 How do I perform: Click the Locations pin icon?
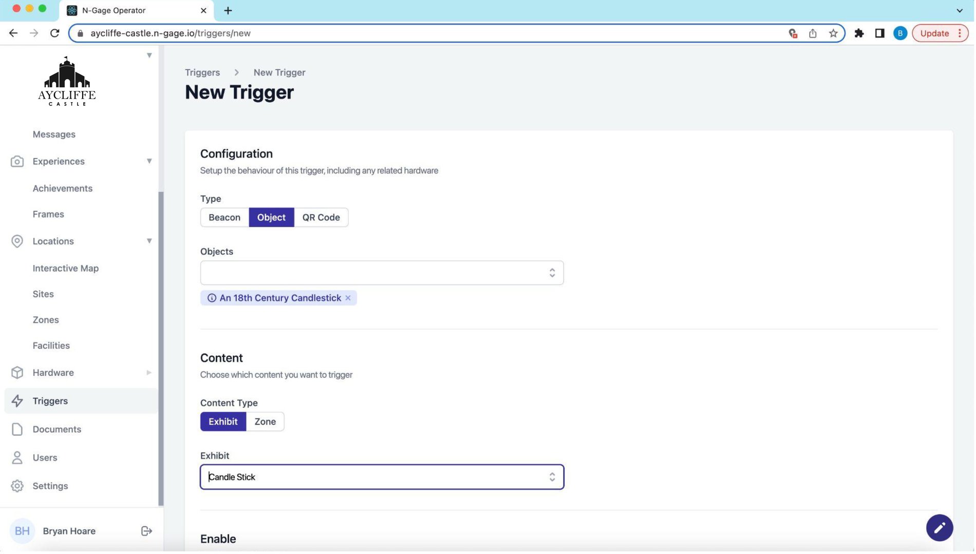point(17,241)
